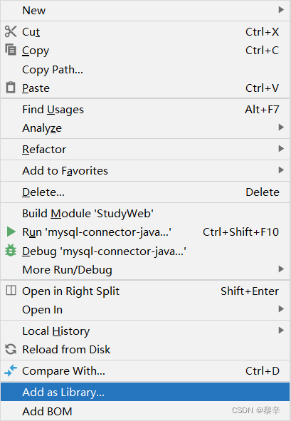Click the Paste clipboard icon
The width and height of the screenshot is (291, 421).
tap(11, 88)
